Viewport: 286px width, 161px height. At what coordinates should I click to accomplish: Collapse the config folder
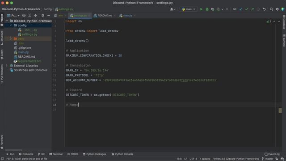[11, 25]
